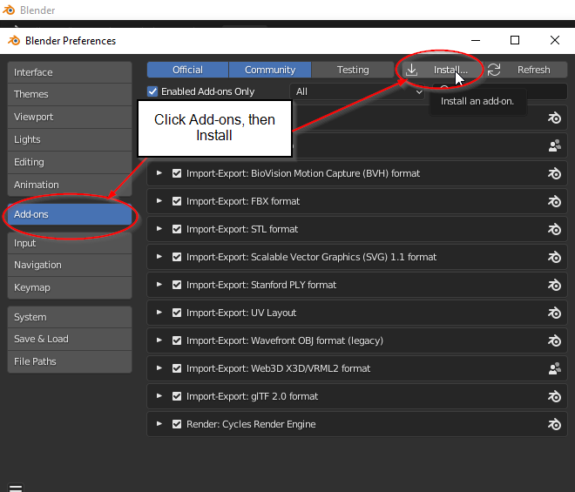This screenshot has width=575, height=492.
Task: Disable the SVG 1.1 format add-on
Action: [177, 257]
